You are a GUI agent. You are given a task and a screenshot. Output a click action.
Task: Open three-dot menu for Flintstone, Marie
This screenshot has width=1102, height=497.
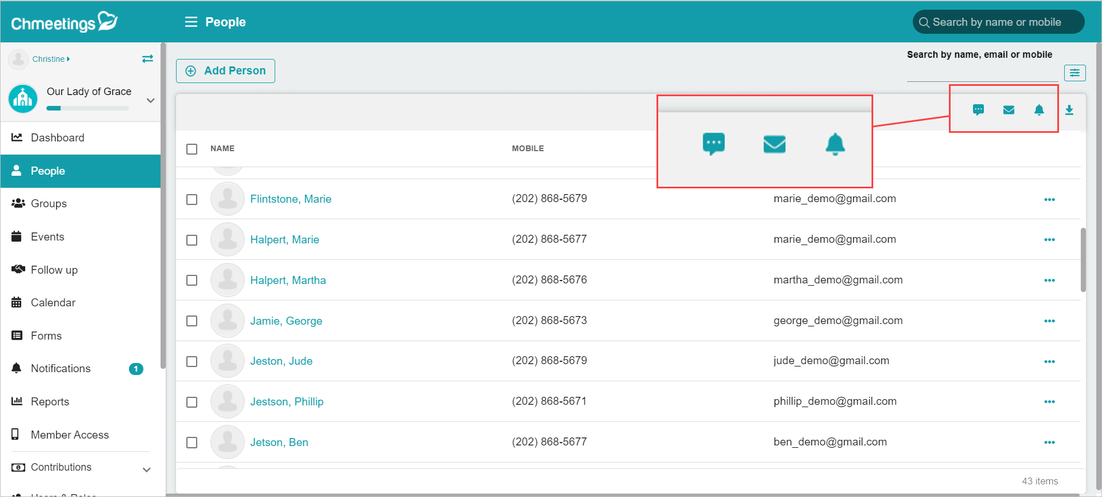tap(1049, 199)
